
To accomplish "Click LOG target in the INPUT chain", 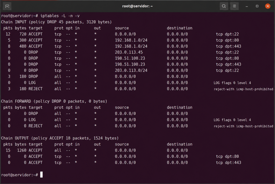I will pos(32,83).
